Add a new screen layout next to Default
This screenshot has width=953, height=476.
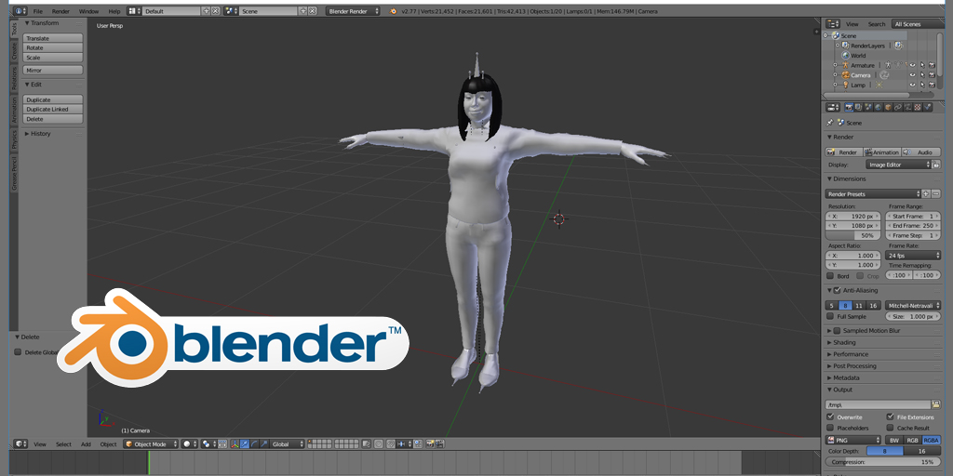[206, 11]
